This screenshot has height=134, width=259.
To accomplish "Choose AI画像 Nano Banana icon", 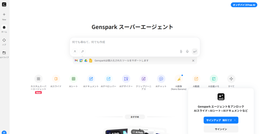I will 179,79.
